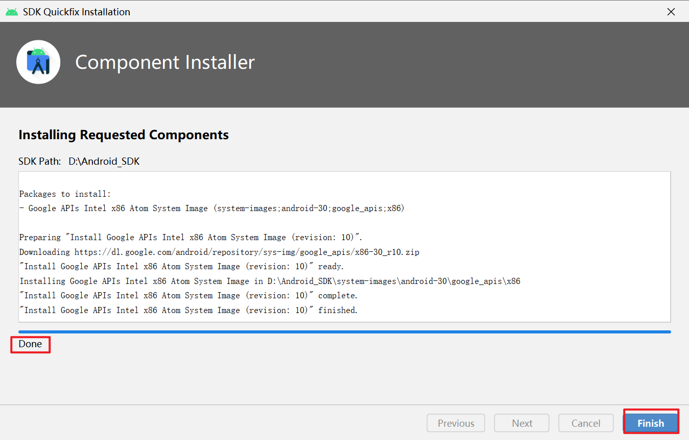Viewport: 689px width, 440px height.
Task: Click the Android Studio logo in header
Action: coord(38,62)
